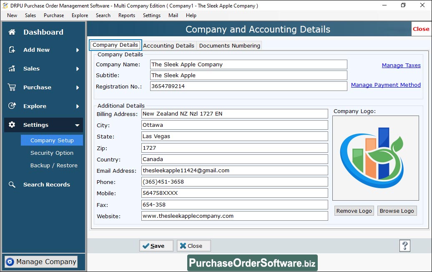Switch to the Accounting Details tab
This screenshot has width=432, height=272.
[x=168, y=46]
